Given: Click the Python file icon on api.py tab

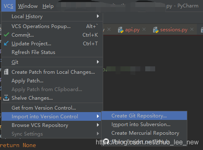Looking at the screenshot, I should (120, 30).
